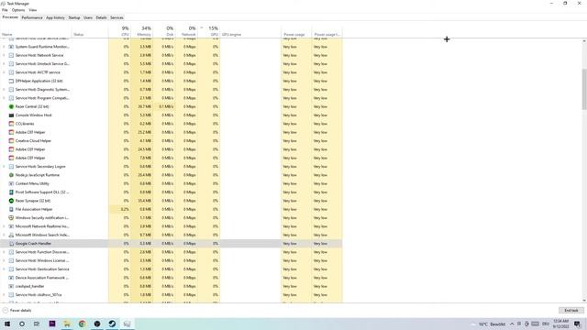Expand Service Host: Diagnostic System row

4,90
